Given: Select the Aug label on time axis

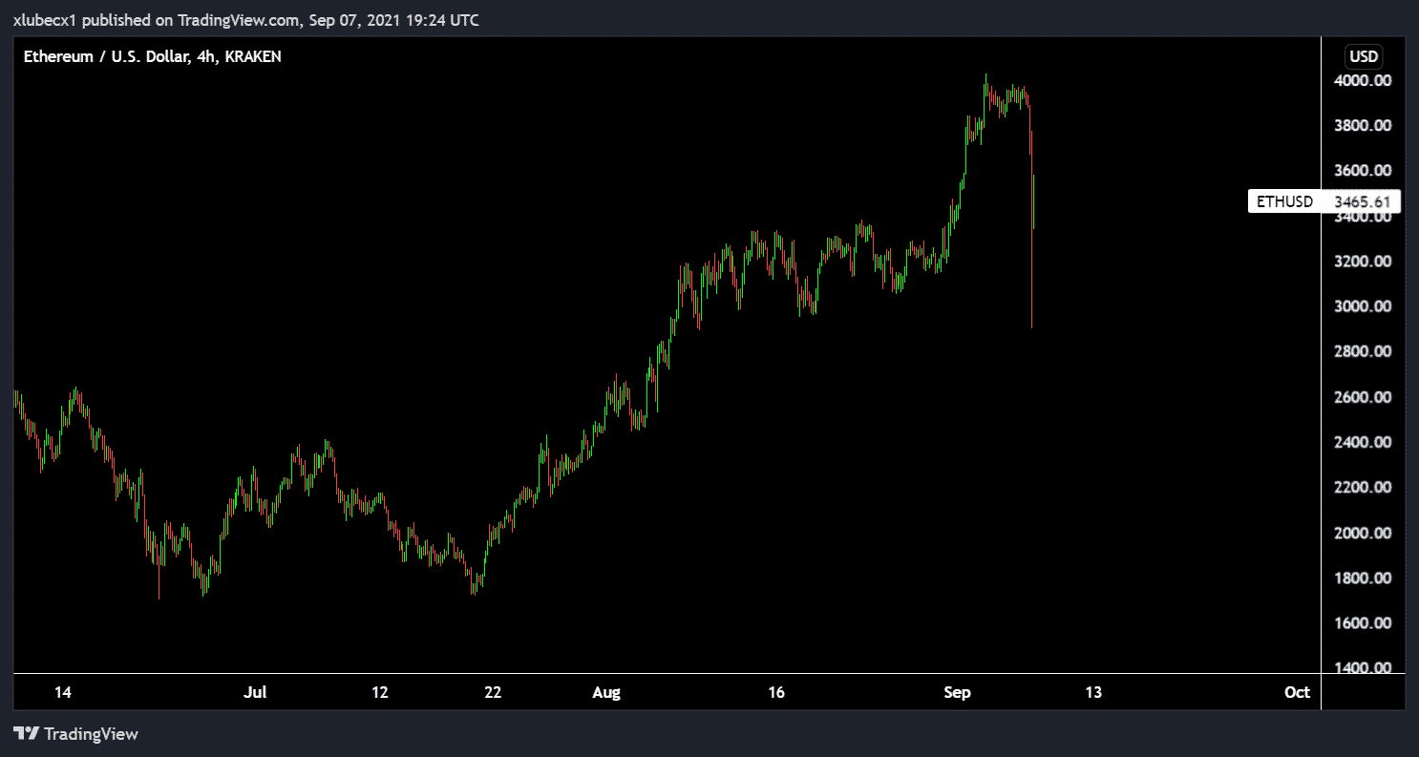Looking at the screenshot, I should (x=606, y=692).
